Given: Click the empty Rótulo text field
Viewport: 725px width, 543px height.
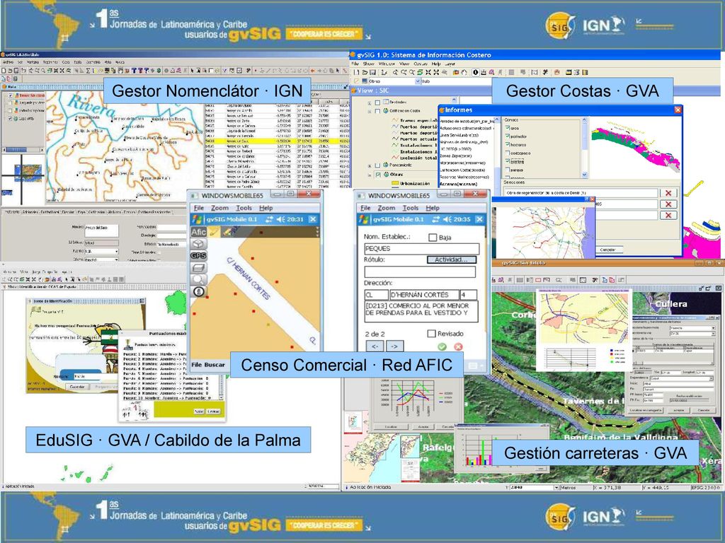Looking at the screenshot, I should pyautogui.click(x=420, y=272).
